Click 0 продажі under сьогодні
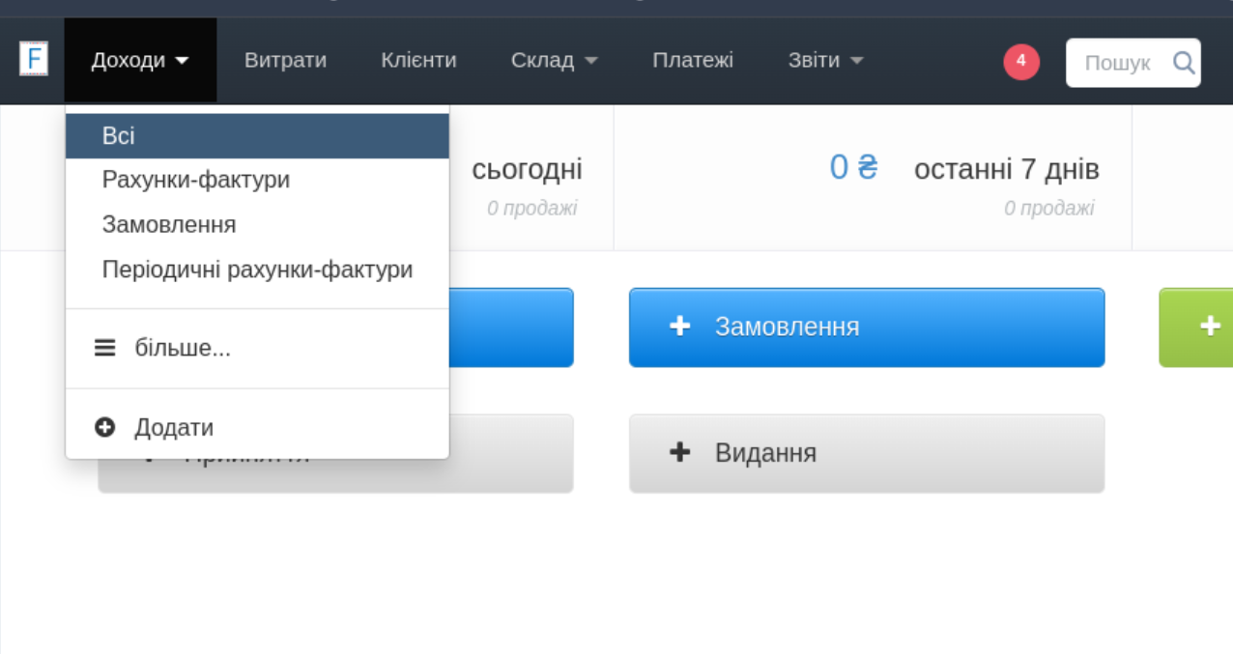Viewport: 1233px width, 654px height. point(531,209)
